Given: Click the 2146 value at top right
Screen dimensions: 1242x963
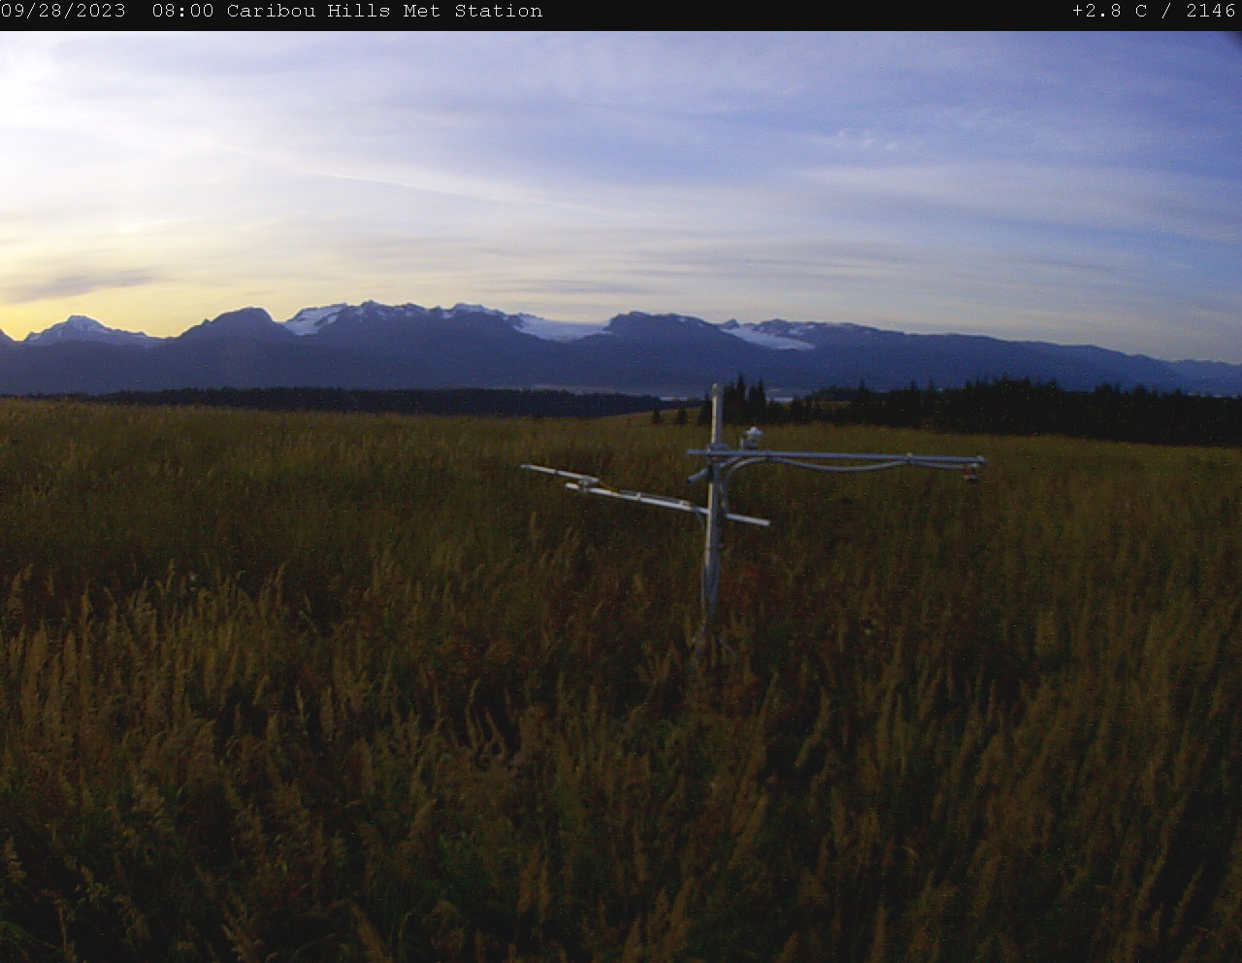Looking at the screenshot, I should coord(1210,12).
